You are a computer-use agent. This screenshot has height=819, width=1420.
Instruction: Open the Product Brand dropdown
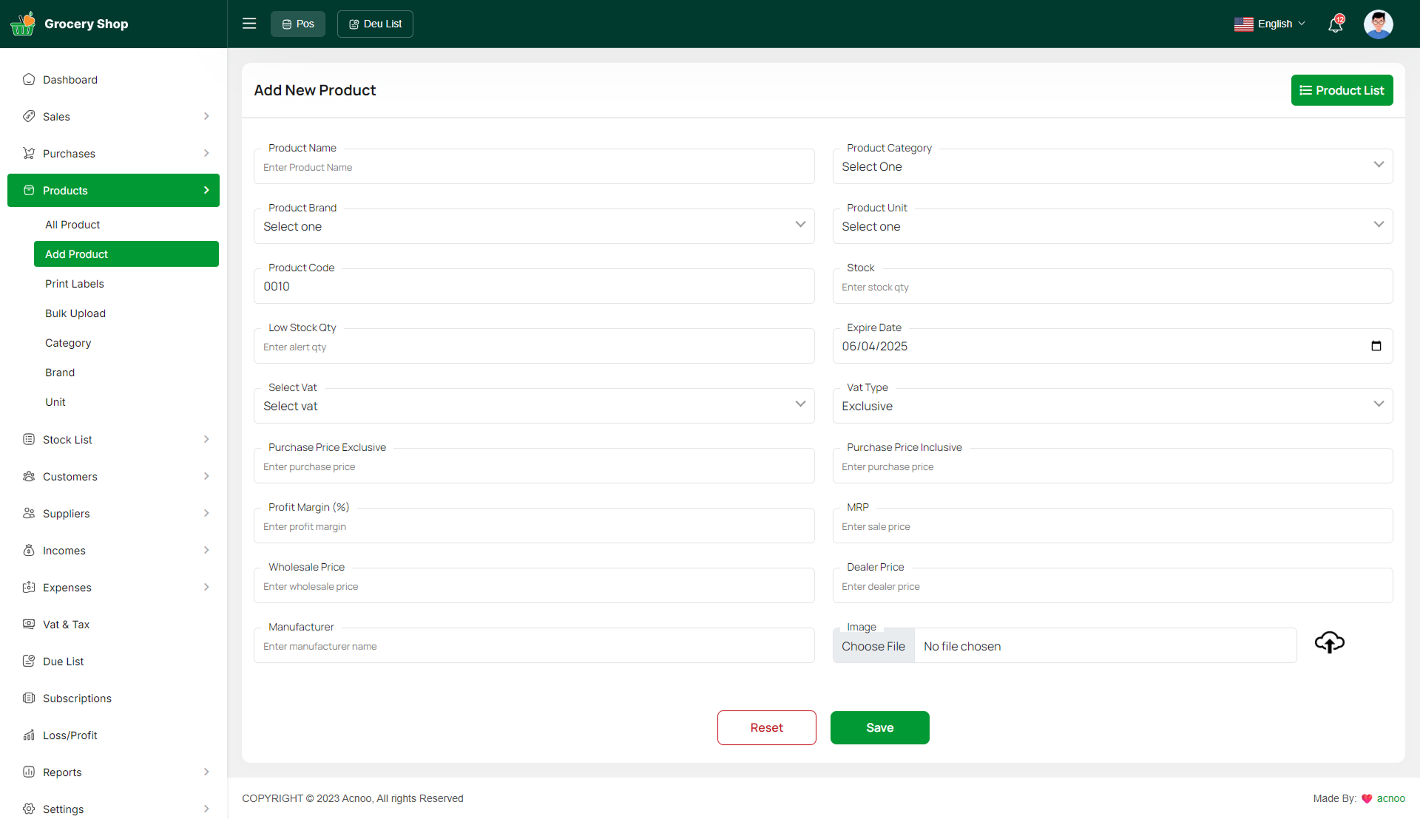(534, 226)
